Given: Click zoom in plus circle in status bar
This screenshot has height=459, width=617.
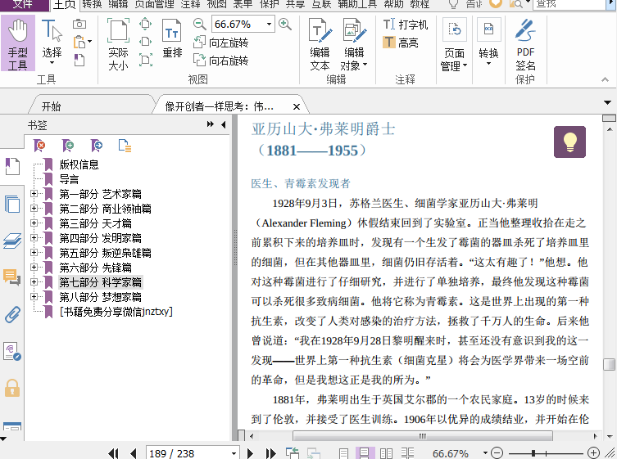Looking at the screenshot, I should 593,453.
